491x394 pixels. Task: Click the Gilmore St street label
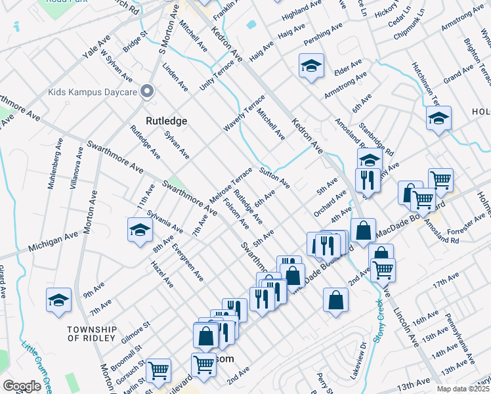click(x=136, y=333)
